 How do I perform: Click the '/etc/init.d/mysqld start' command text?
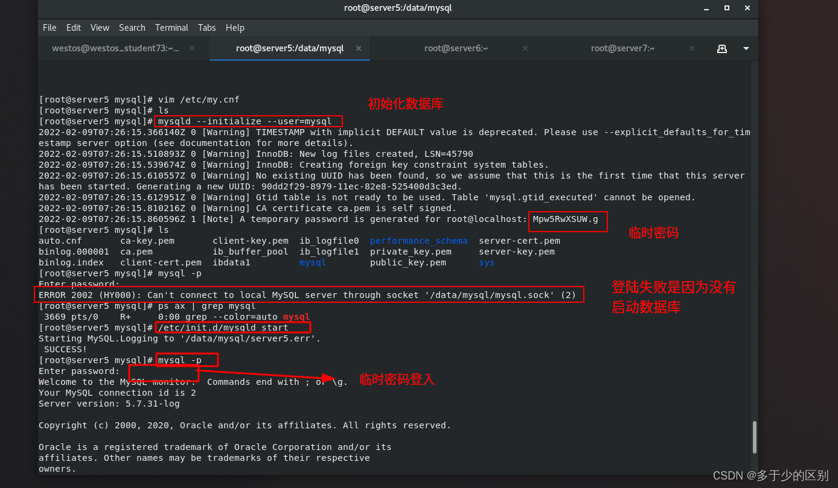tap(223, 328)
